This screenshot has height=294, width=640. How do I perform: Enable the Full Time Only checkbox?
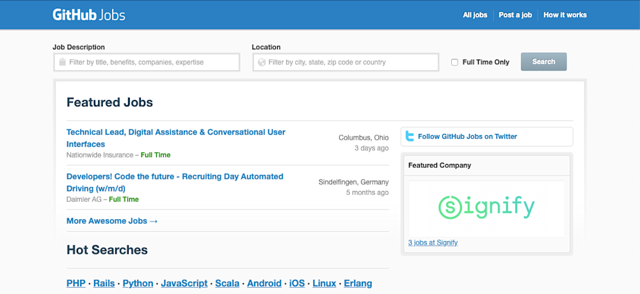(x=454, y=63)
